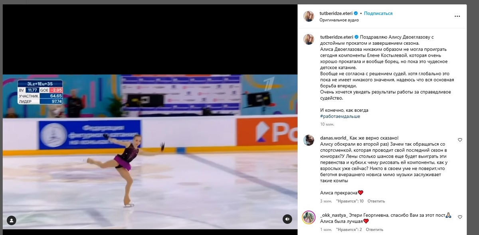Open the three-dot post options menu
479x235 pixels.
pos(457,16)
